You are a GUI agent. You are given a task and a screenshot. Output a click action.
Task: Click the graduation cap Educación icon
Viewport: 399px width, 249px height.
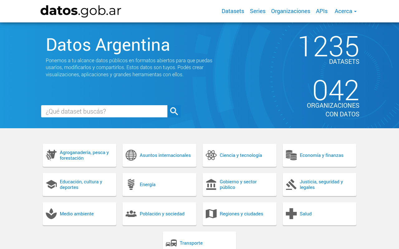51,184
